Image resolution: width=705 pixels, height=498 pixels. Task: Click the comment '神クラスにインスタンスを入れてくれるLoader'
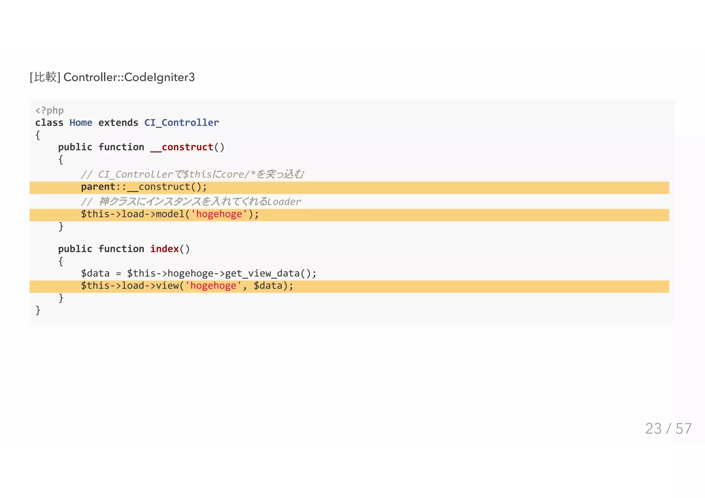pos(191,201)
